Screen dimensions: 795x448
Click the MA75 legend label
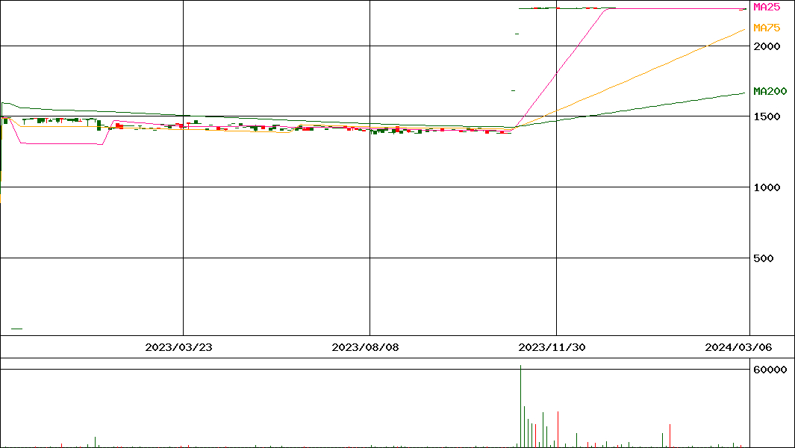pyautogui.click(x=767, y=28)
